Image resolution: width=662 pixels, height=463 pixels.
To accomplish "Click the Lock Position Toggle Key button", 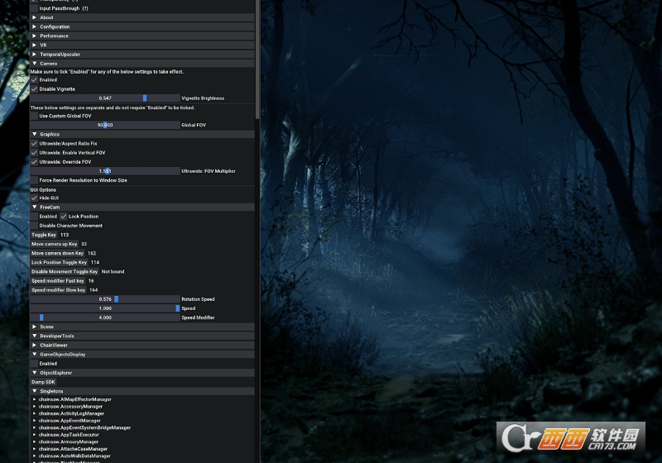I will click(59, 262).
